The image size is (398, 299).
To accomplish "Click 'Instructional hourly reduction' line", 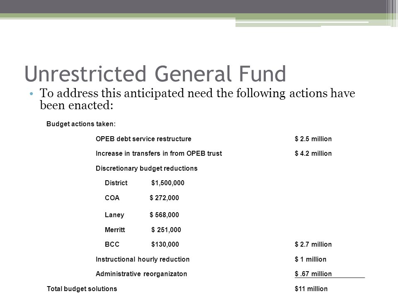I will [x=142, y=259].
